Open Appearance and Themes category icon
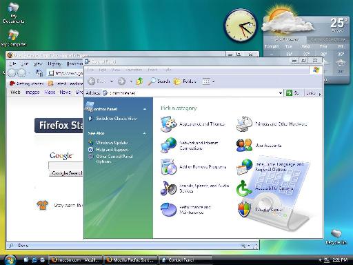Image resolution: width=353 pixels, height=265 pixels. [168, 124]
